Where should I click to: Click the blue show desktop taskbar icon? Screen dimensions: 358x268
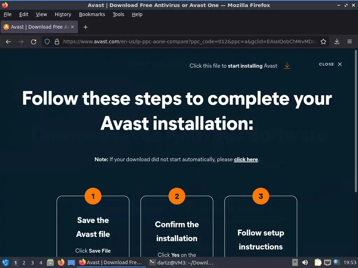(71, 262)
